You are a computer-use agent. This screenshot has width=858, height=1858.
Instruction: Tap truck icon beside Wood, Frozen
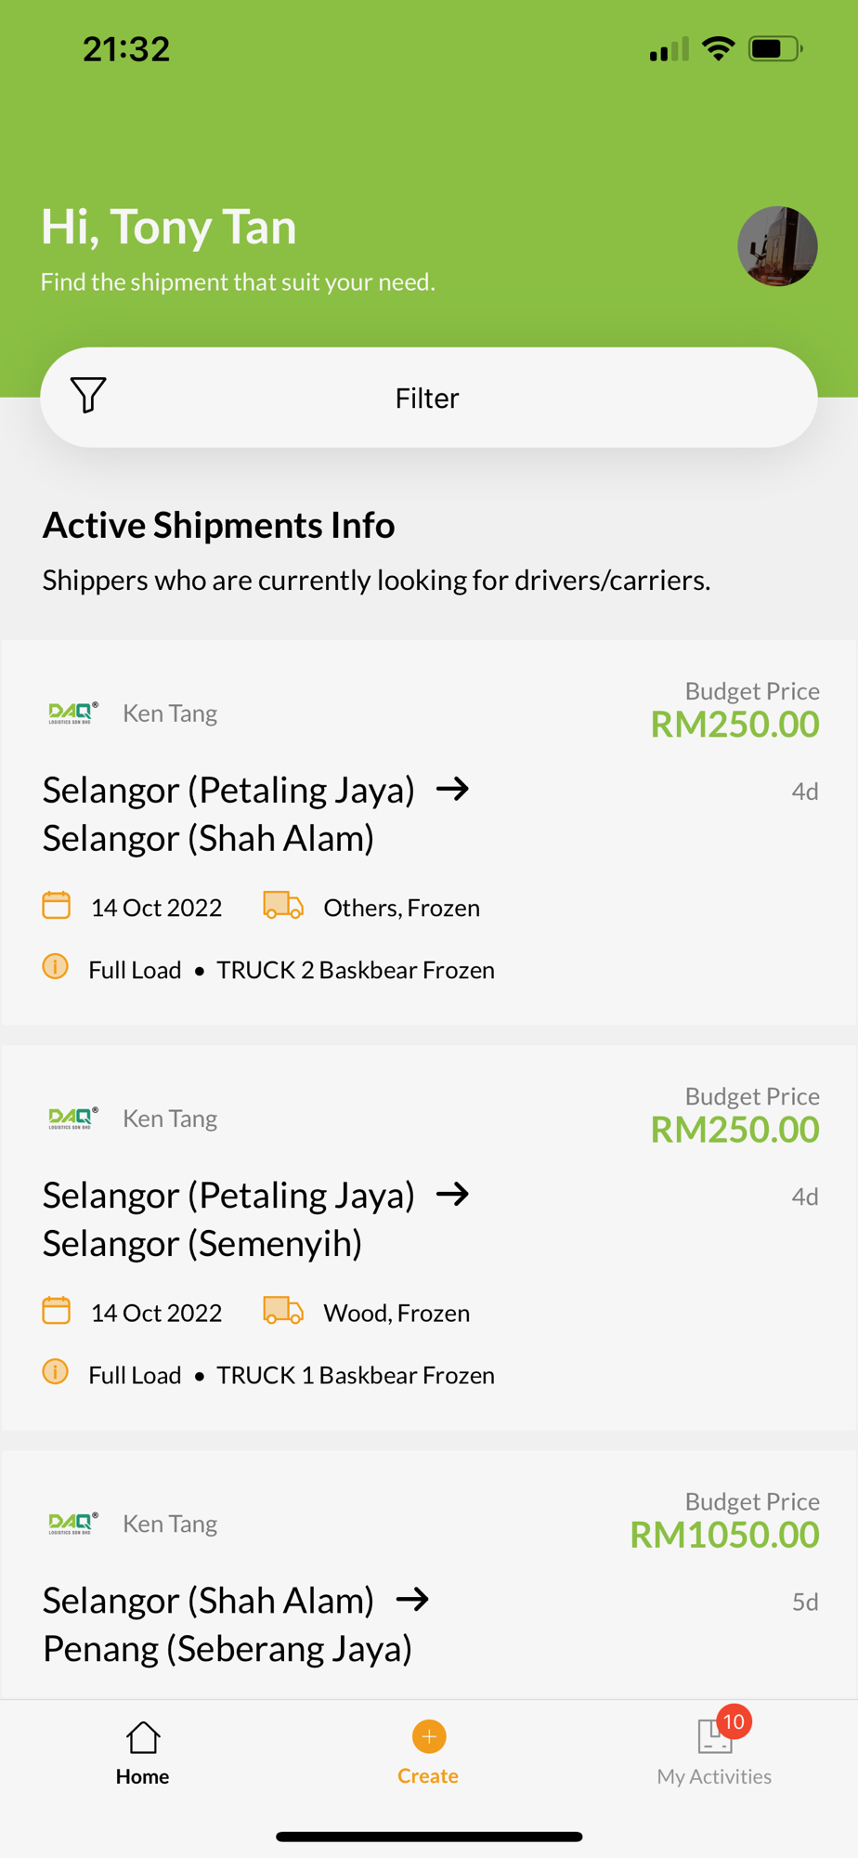(283, 1311)
